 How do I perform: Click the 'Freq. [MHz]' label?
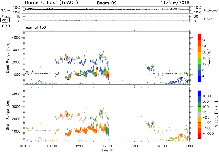5,18
